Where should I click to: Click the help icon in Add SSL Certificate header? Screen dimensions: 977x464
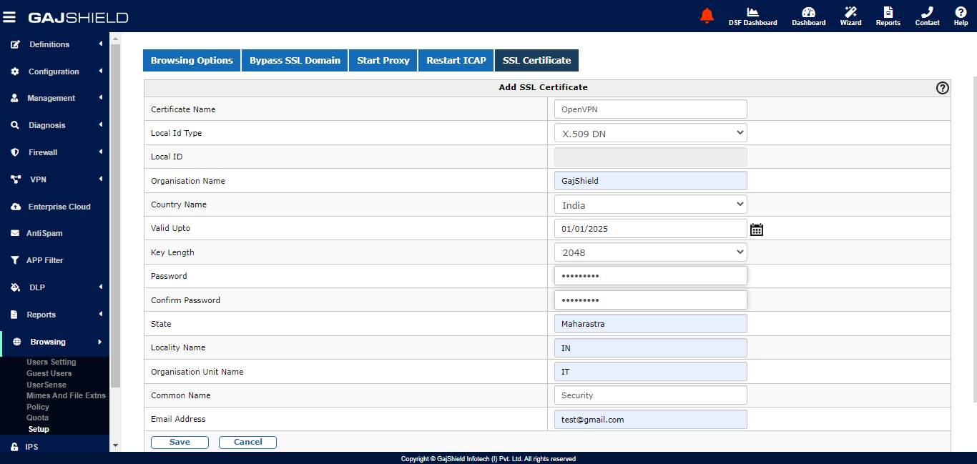click(x=943, y=88)
